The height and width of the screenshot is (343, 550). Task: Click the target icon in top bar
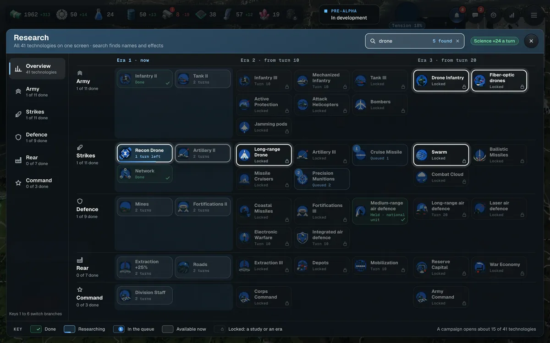(494, 15)
